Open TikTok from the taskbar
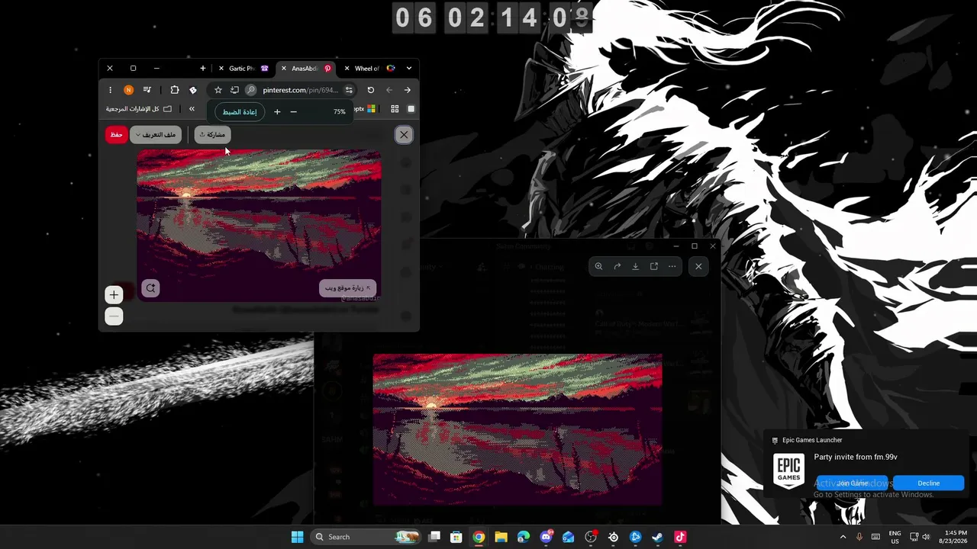This screenshot has height=549, width=977. 680,537
